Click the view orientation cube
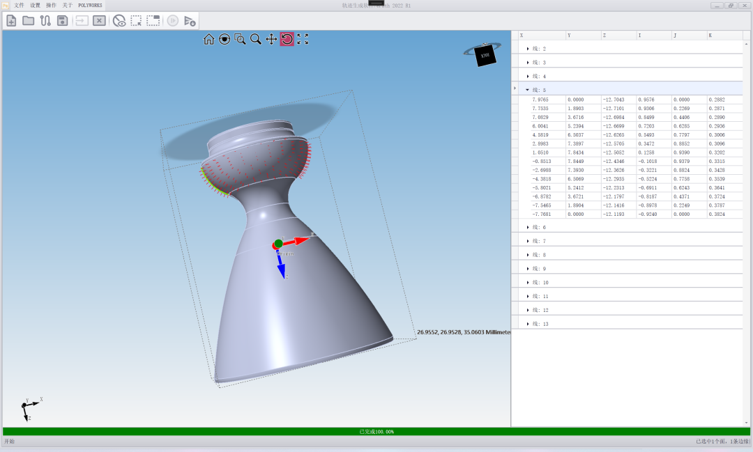Screen dimensions: 753x452 (485, 55)
